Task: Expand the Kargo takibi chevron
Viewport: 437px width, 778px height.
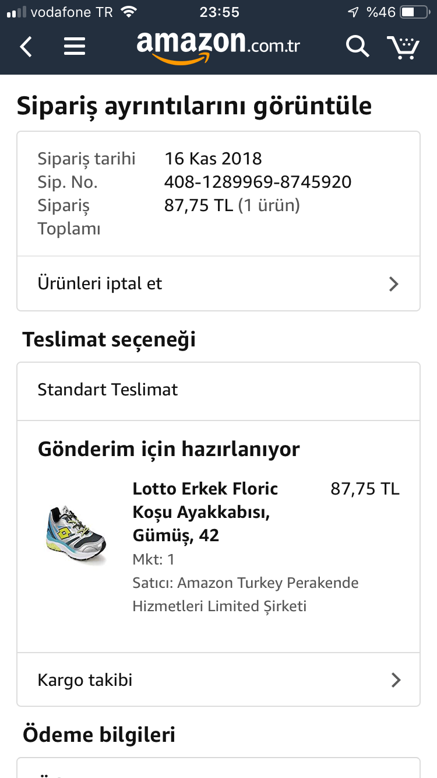Action: [396, 680]
